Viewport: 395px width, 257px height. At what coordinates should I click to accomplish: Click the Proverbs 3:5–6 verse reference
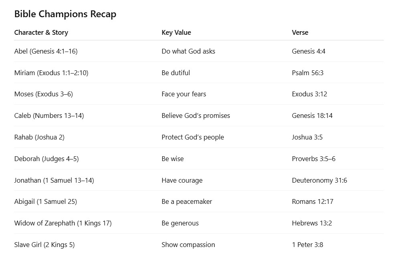(x=314, y=159)
